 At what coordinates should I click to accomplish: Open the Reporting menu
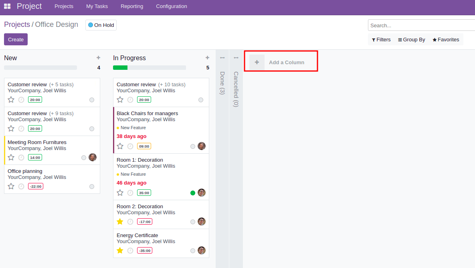click(x=132, y=6)
